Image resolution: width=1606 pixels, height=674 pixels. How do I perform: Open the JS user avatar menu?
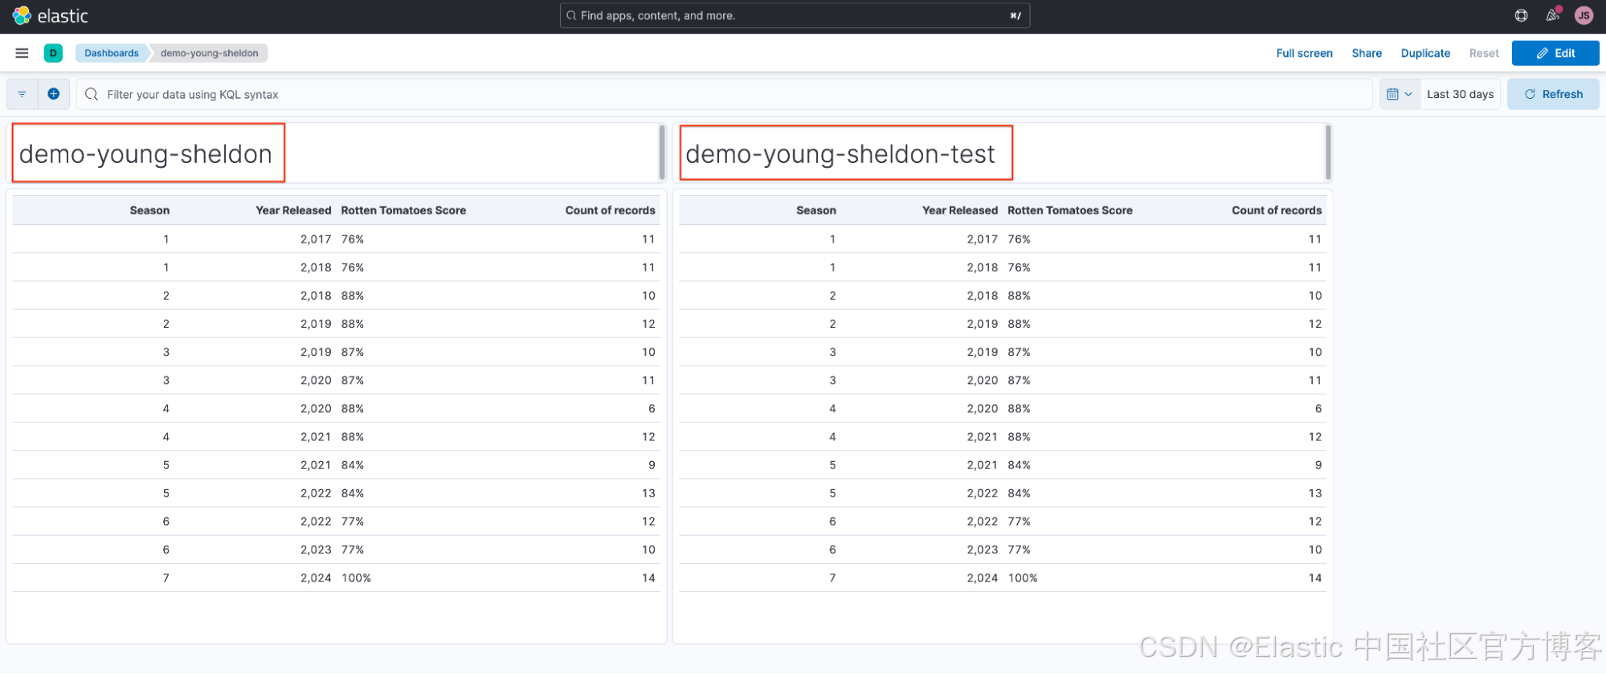(1584, 15)
